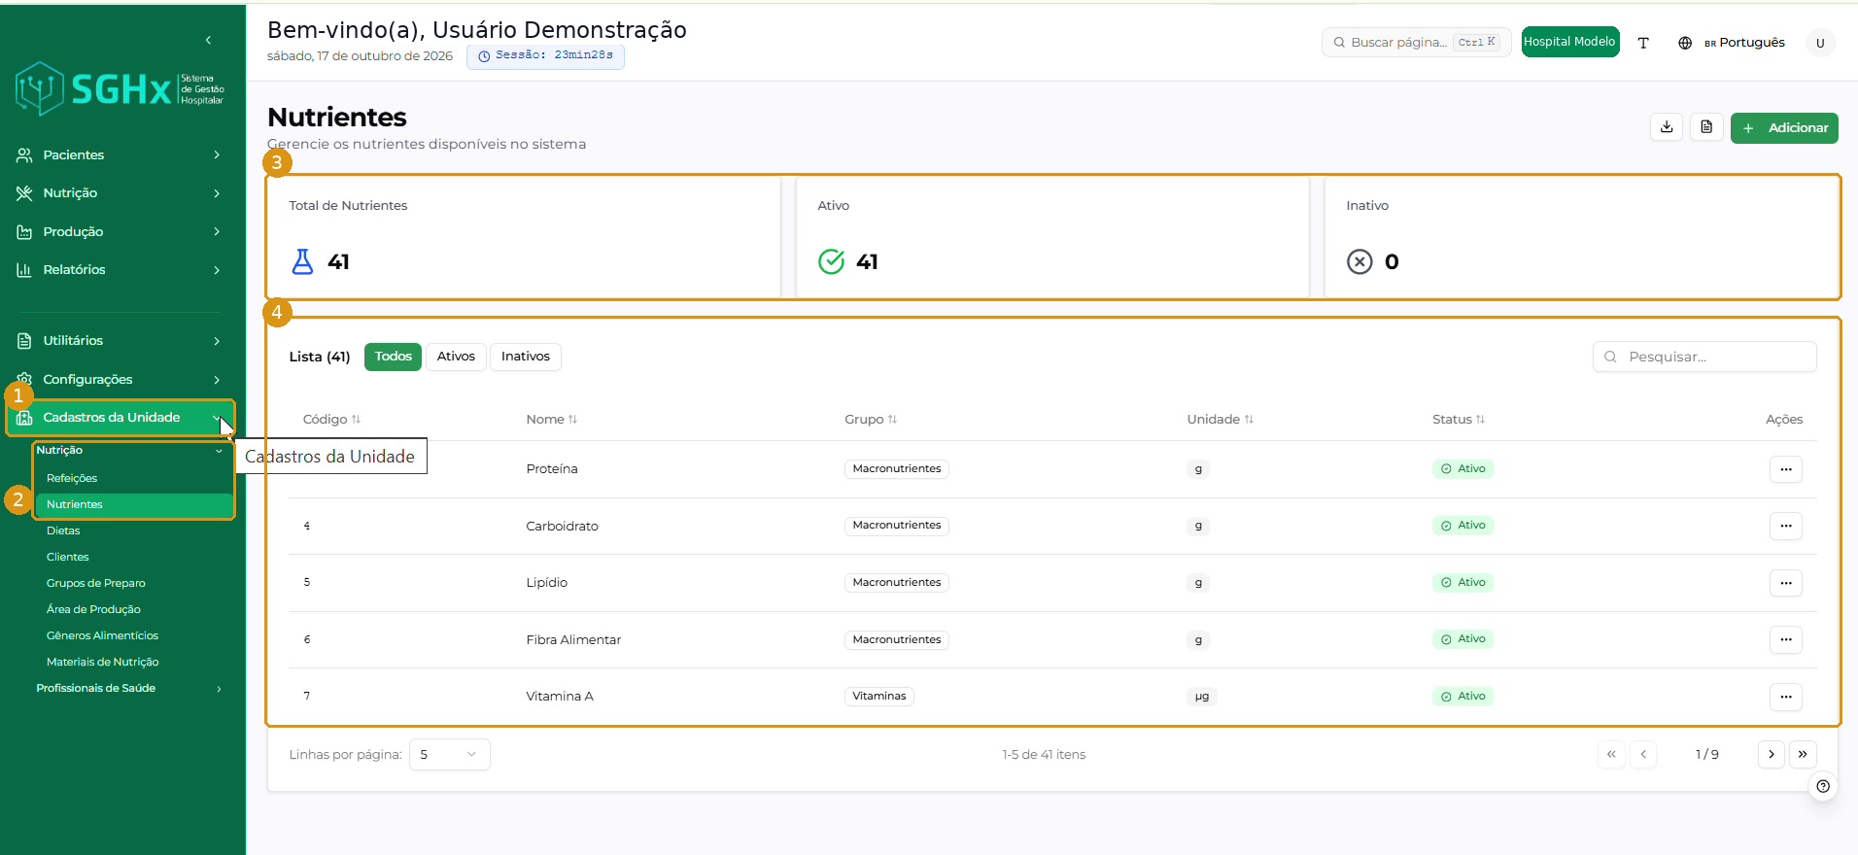Click the Buscar página search box
Screen dimensions: 1858x855
pyautogui.click(x=1416, y=43)
